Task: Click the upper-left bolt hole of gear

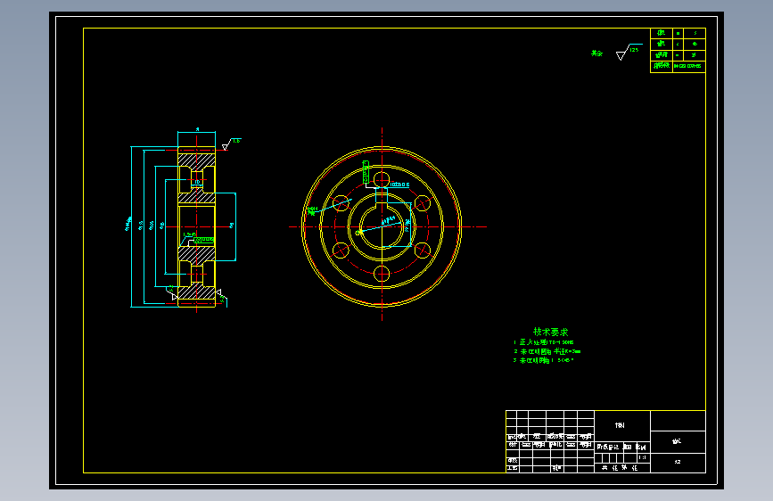Action: coord(341,203)
